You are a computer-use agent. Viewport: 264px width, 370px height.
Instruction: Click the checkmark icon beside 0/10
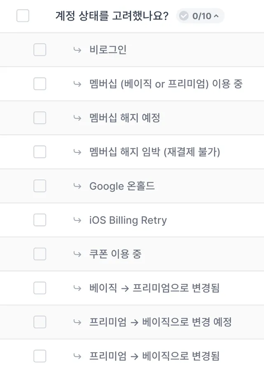click(x=184, y=16)
